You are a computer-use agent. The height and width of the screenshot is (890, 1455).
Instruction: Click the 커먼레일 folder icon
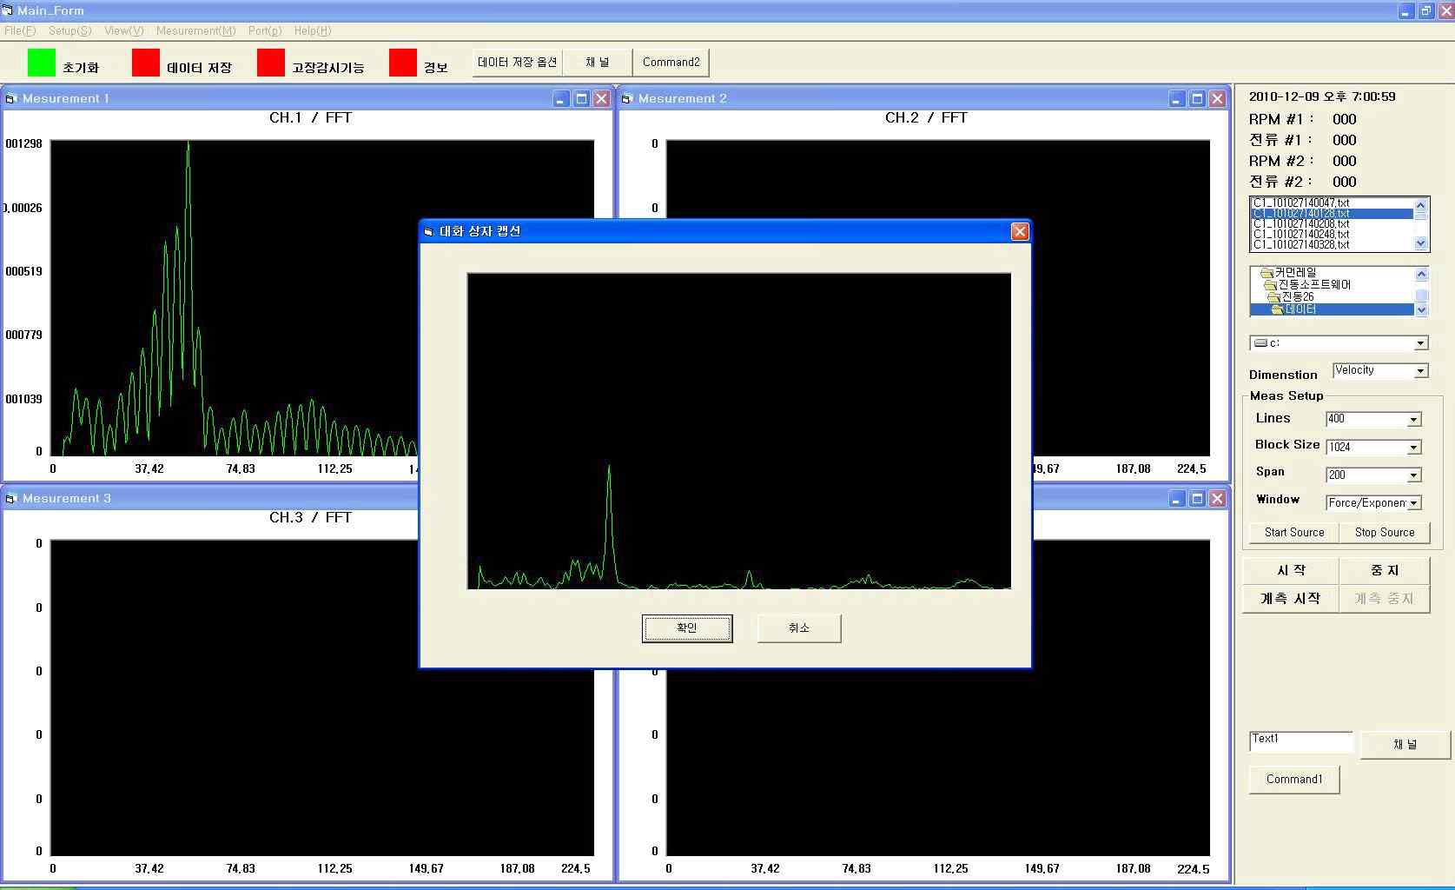pos(1267,273)
